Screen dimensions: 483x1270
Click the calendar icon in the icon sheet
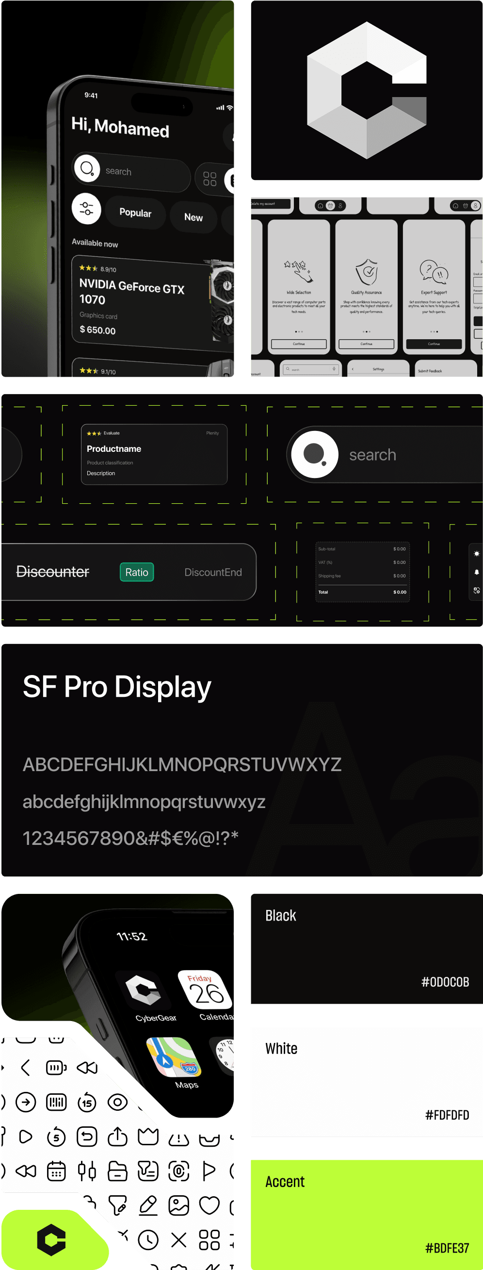(56, 1171)
